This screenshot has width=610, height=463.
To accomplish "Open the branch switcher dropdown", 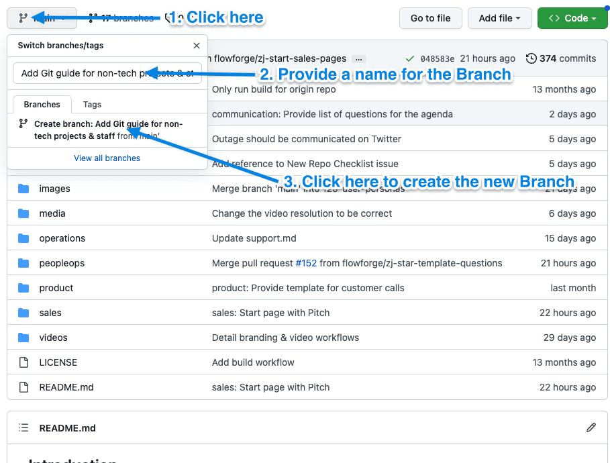I will click(40, 18).
